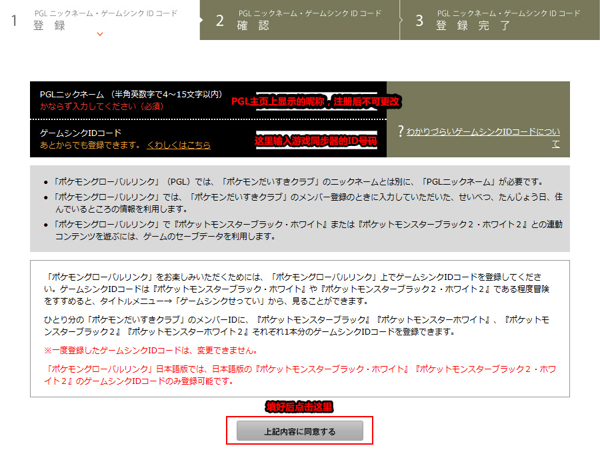This screenshot has width=600, height=466.
Task: Click the bullet about 「PGLニックネーム」が必要です
Action: tap(299, 181)
